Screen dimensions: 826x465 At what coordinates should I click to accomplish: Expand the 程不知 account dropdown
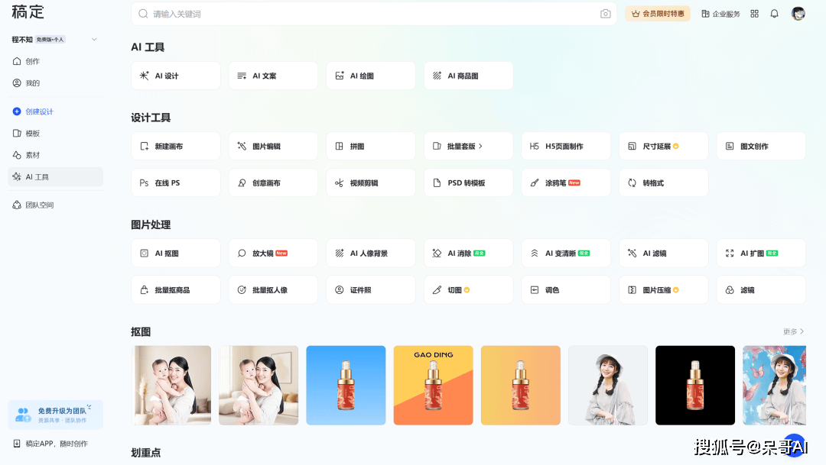[94, 40]
